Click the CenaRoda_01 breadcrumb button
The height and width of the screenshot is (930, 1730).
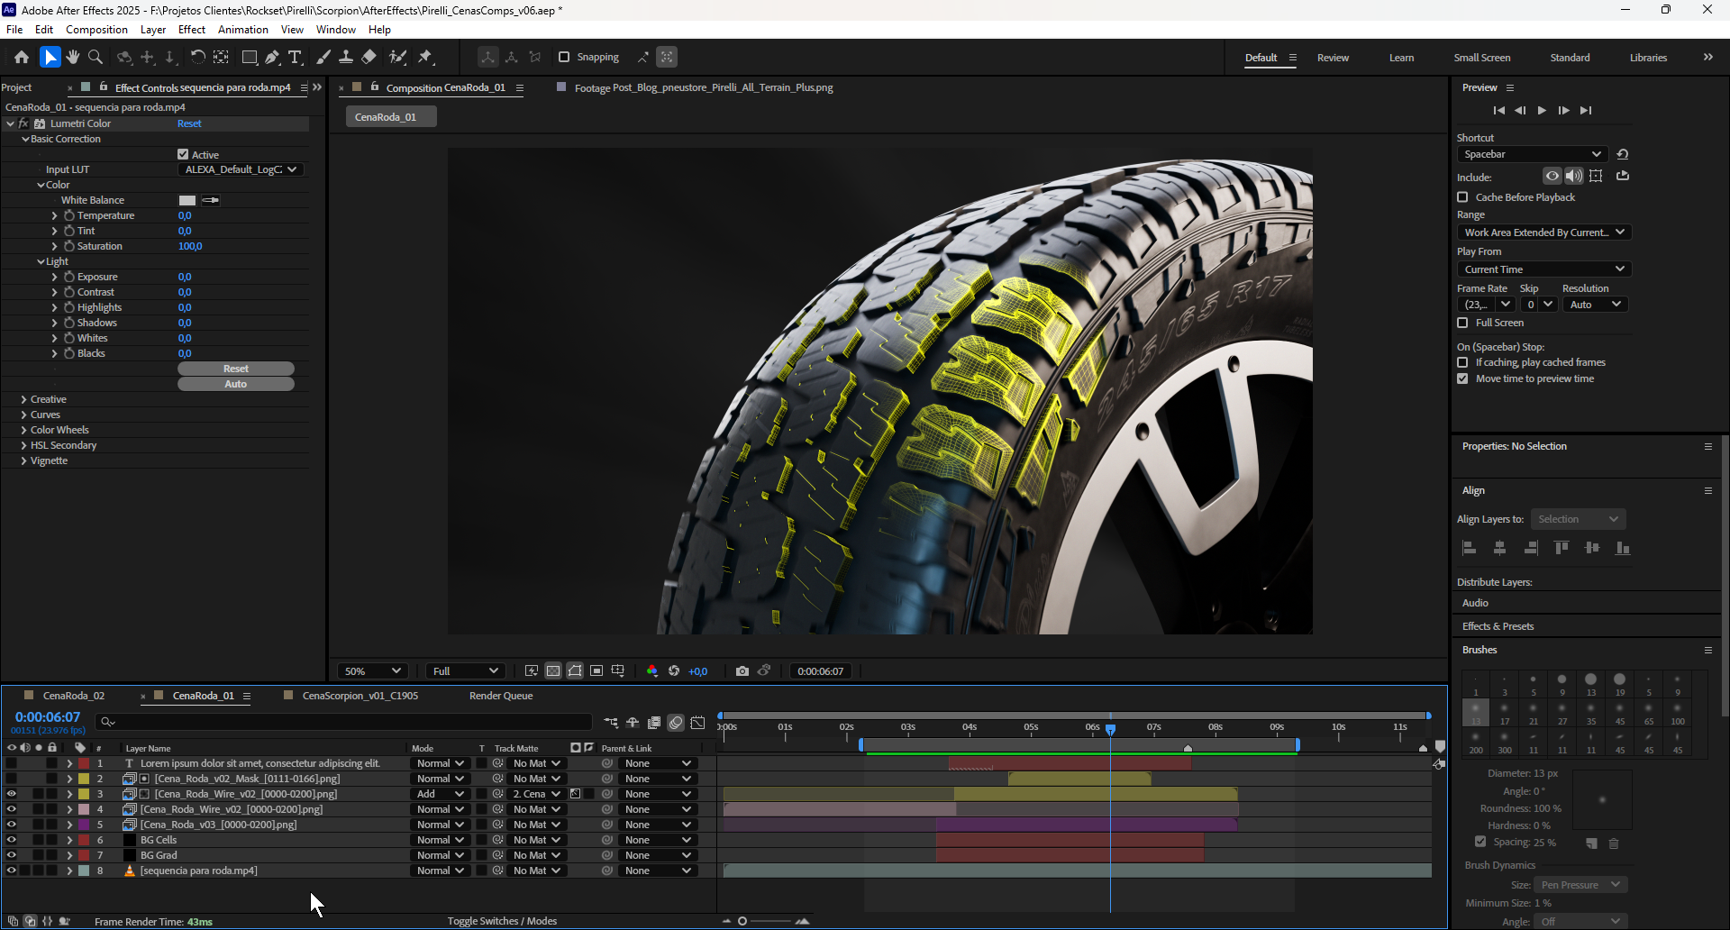[391, 117]
